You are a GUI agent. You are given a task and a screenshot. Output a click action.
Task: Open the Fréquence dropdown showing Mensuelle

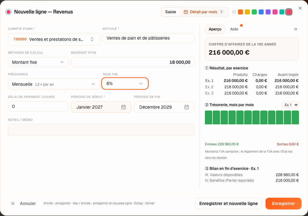pos(54,84)
